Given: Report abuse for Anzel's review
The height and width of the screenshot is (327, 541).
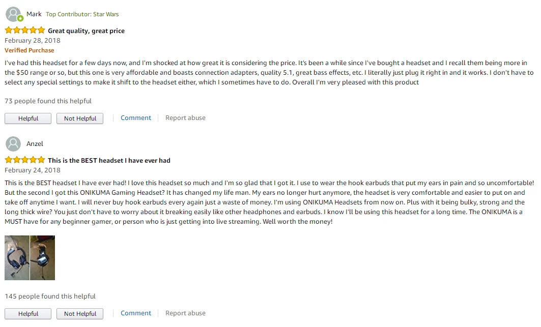Looking at the screenshot, I should (x=185, y=313).
